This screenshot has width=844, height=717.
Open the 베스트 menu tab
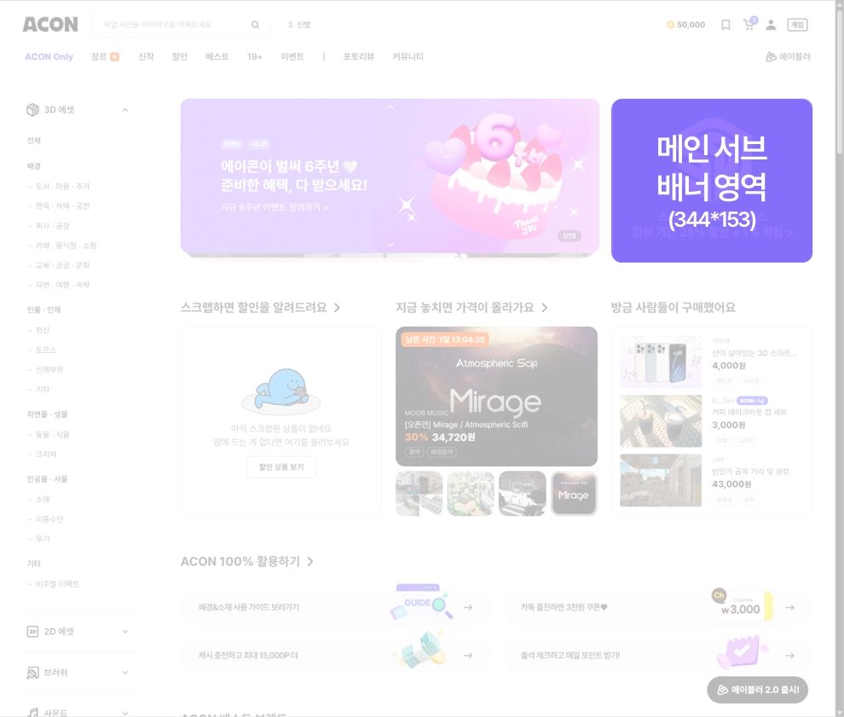(x=217, y=56)
